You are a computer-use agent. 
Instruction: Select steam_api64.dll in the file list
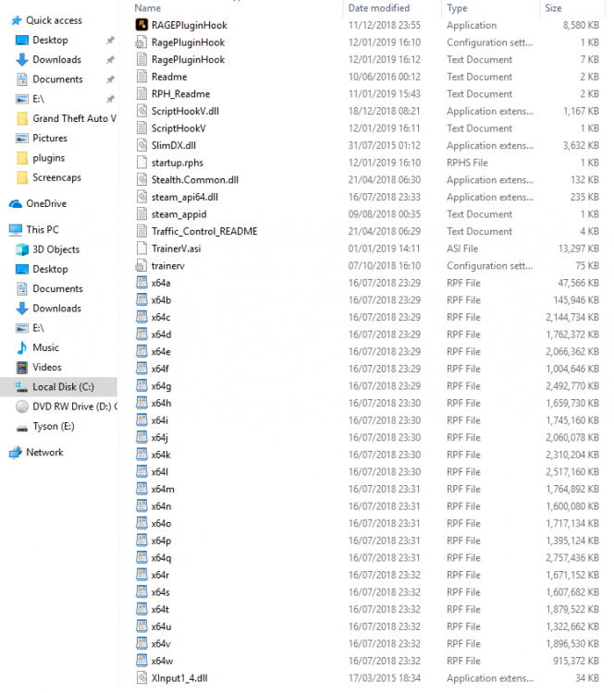coord(184,197)
